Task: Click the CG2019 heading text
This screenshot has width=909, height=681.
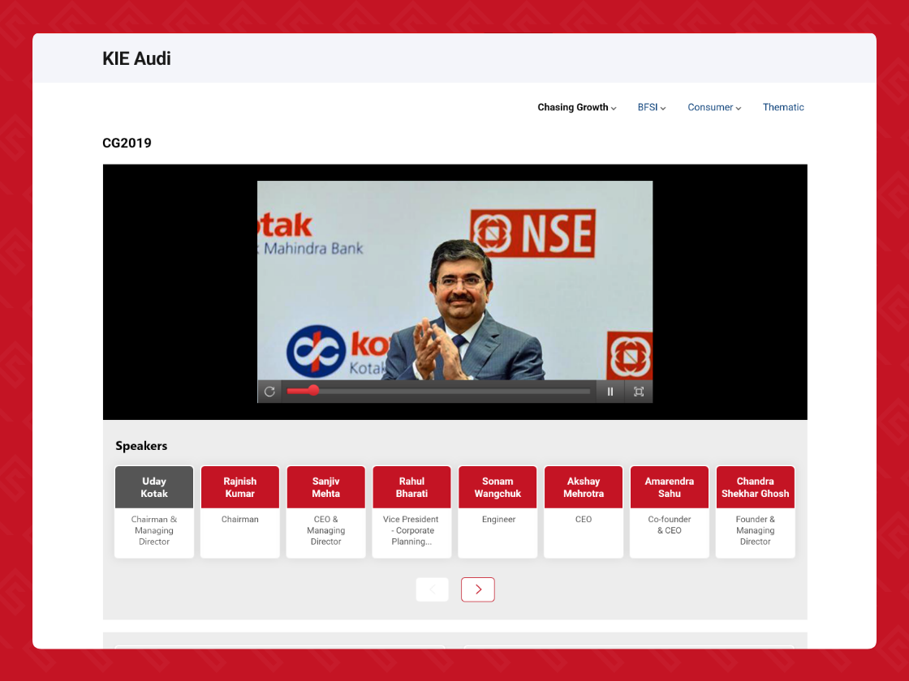Action: coord(127,143)
